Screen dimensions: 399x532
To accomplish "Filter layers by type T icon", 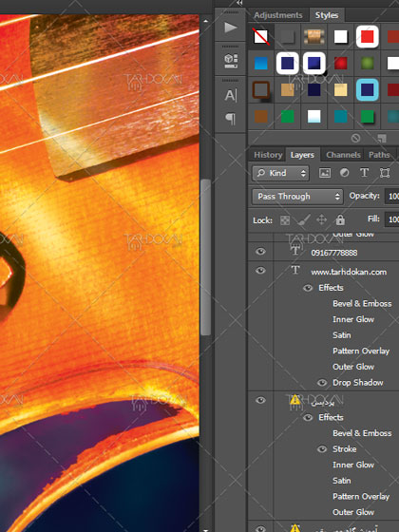I will tap(365, 173).
